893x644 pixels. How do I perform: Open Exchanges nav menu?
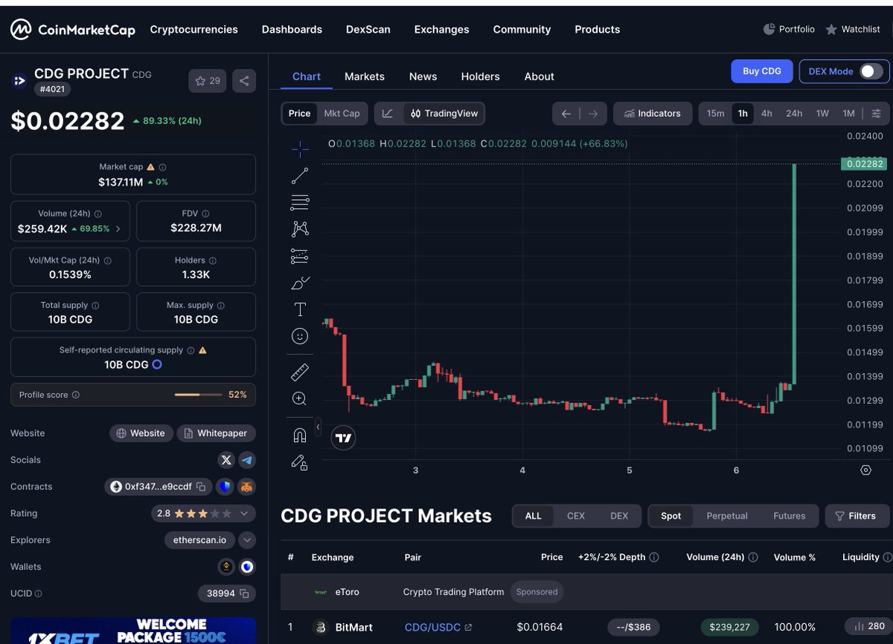[x=442, y=30]
